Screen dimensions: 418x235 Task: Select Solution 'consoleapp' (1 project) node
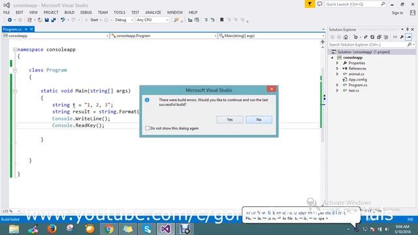coord(364,52)
